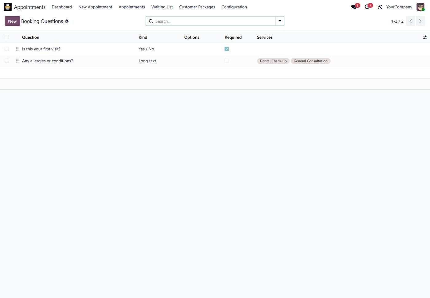The image size is (430, 298).
Task: Go to the next page arrow
Action: pos(420,21)
